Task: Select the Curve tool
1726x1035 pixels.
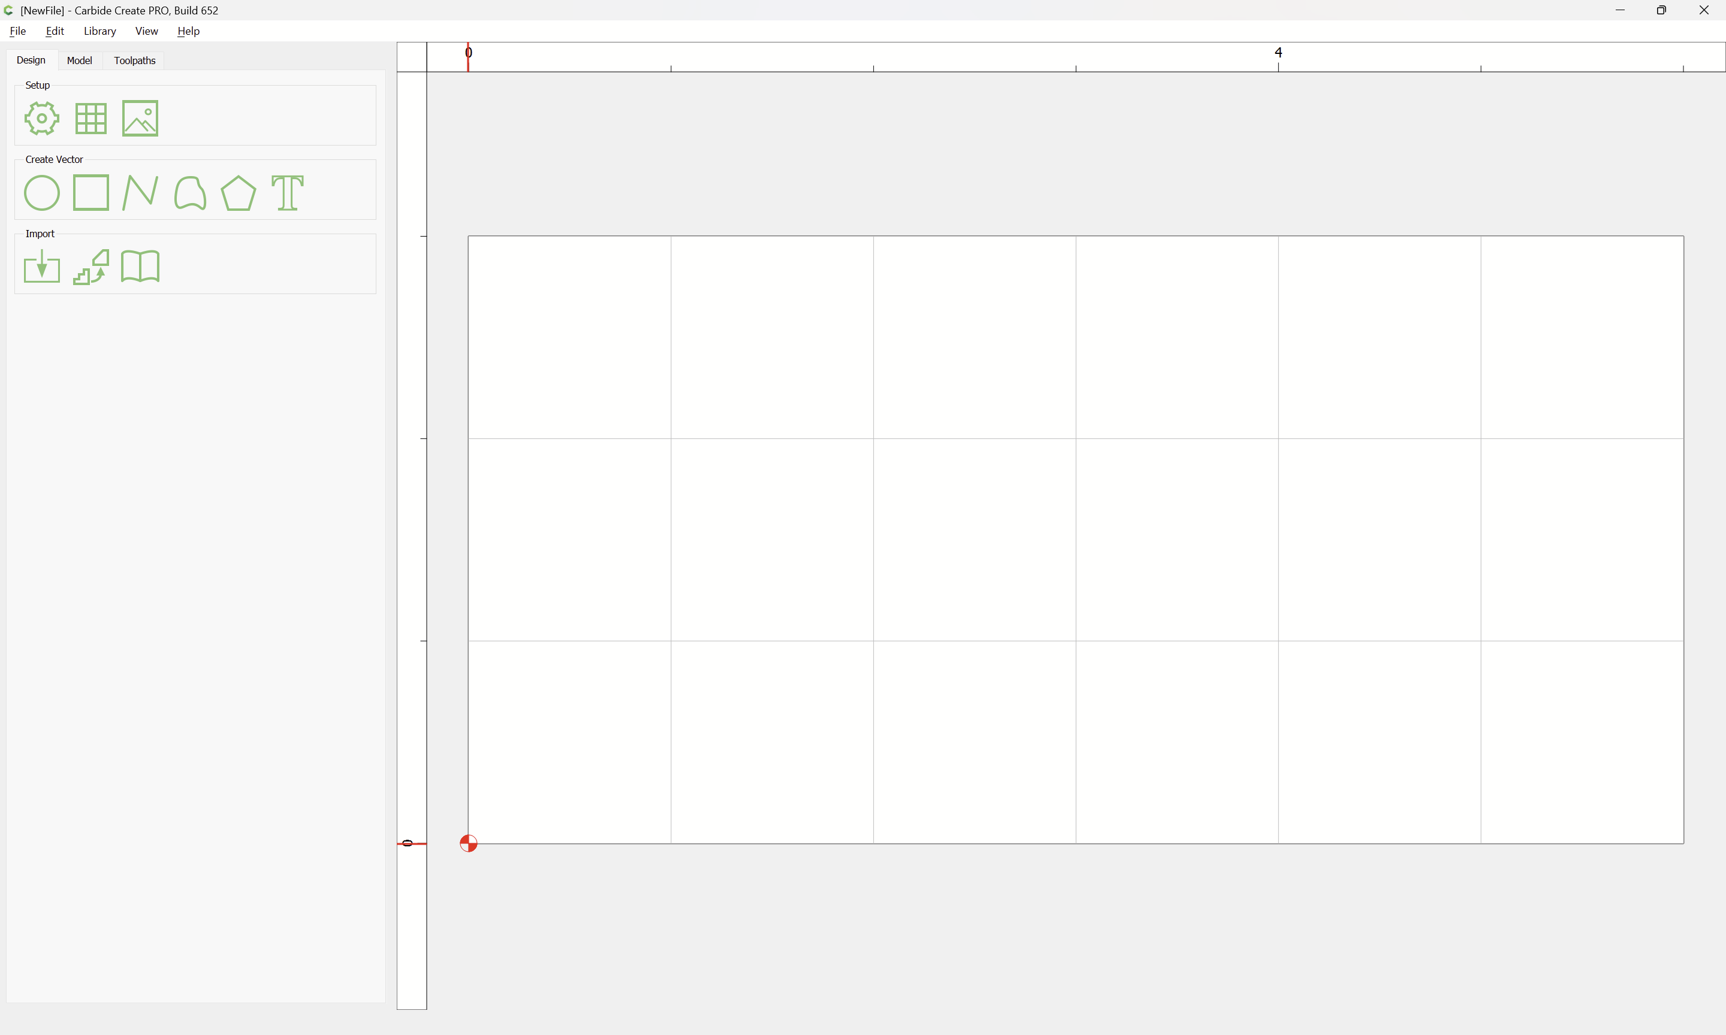Action: point(190,192)
